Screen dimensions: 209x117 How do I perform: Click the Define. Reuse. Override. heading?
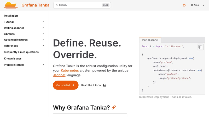coord(87,49)
